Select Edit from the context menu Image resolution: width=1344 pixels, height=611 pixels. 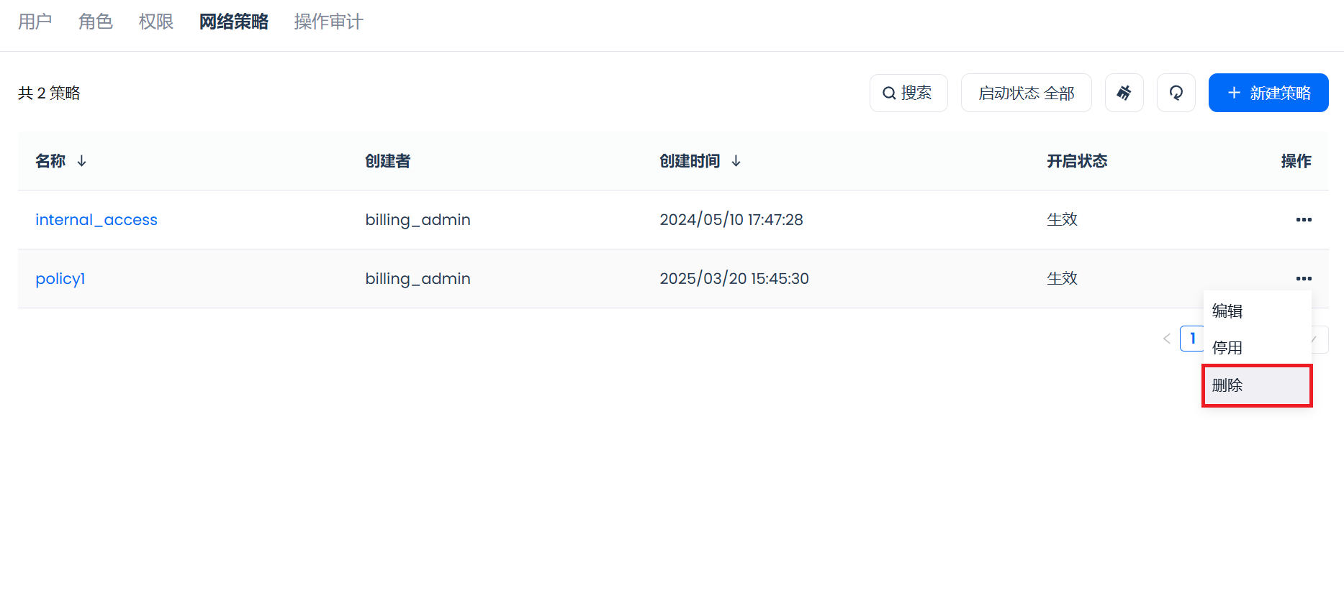(1227, 311)
